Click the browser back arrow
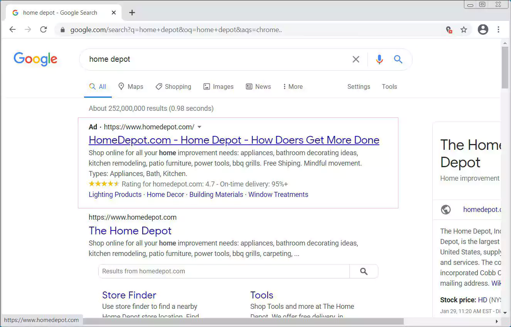 point(12,30)
